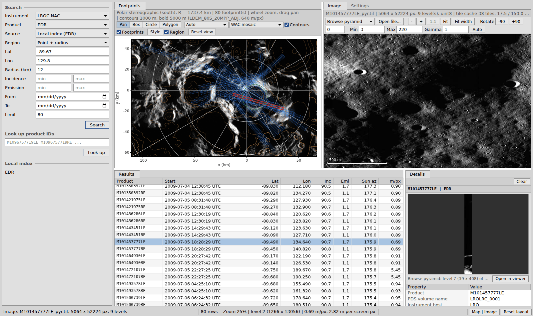Viewport: 533px width, 316px height.
Task: Click the Fit width button
Action: tap(463, 21)
